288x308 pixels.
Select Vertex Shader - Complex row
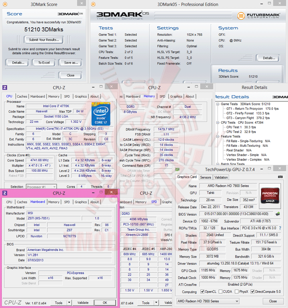[248, 160]
